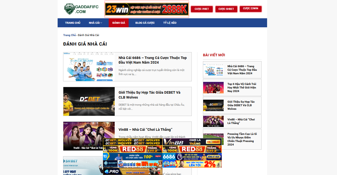Click the BÀI VIẾT MỚI sidebar heading
337x175 pixels.
tap(214, 55)
